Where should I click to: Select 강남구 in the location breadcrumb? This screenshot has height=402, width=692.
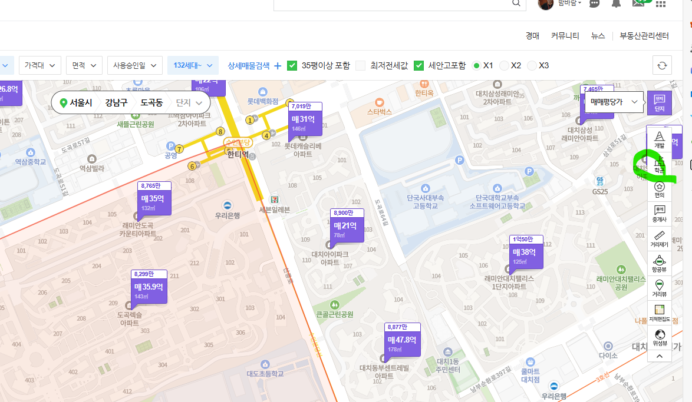click(x=116, y=102)
